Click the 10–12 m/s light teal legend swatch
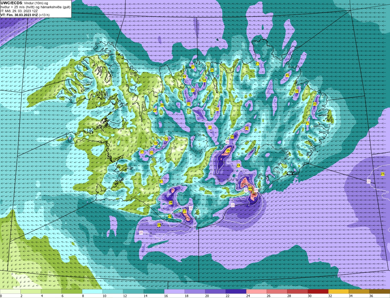Image resolution: width=390 pixels, height=298 pixels. (113, 291)
